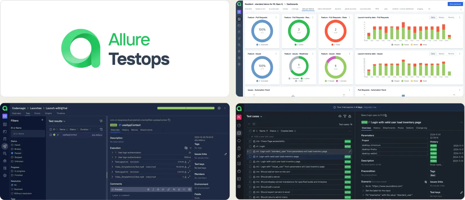The height and width of the screenshot is (200, 465).
Task: Click Show more under History
Action: pos(436,165)
